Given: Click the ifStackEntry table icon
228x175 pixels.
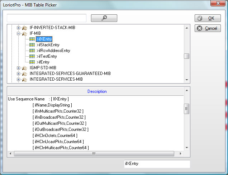Looking at the screenshot, I should pos(32,45).
